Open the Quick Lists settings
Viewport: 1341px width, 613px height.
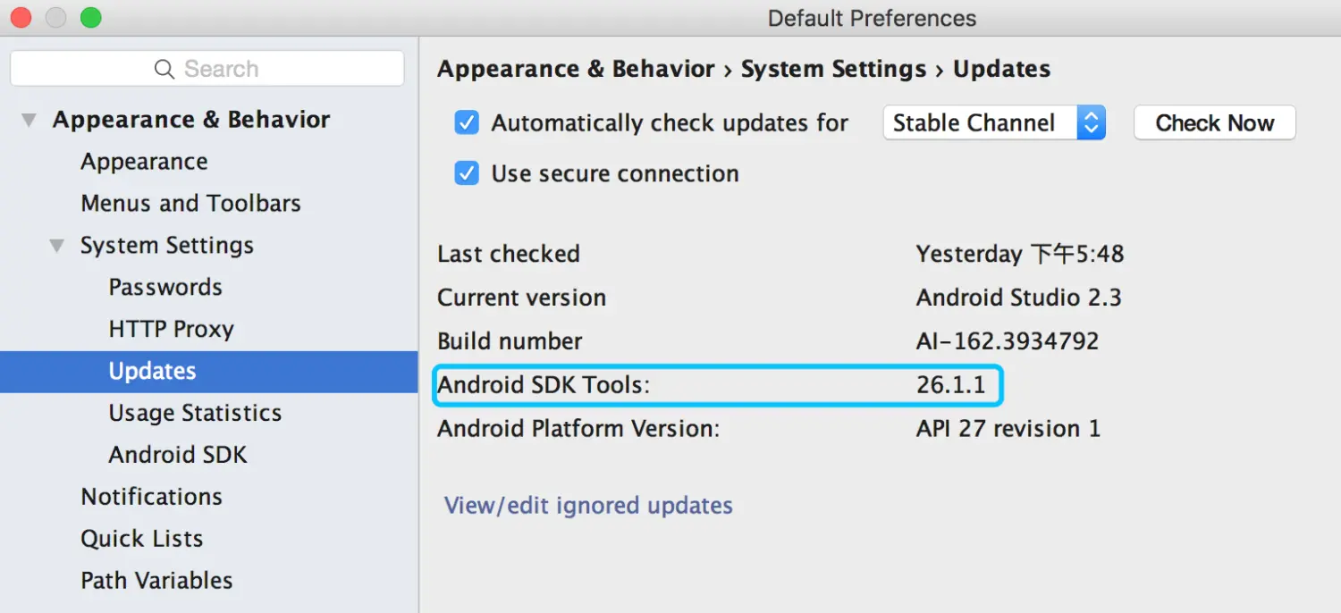(141, 539)
